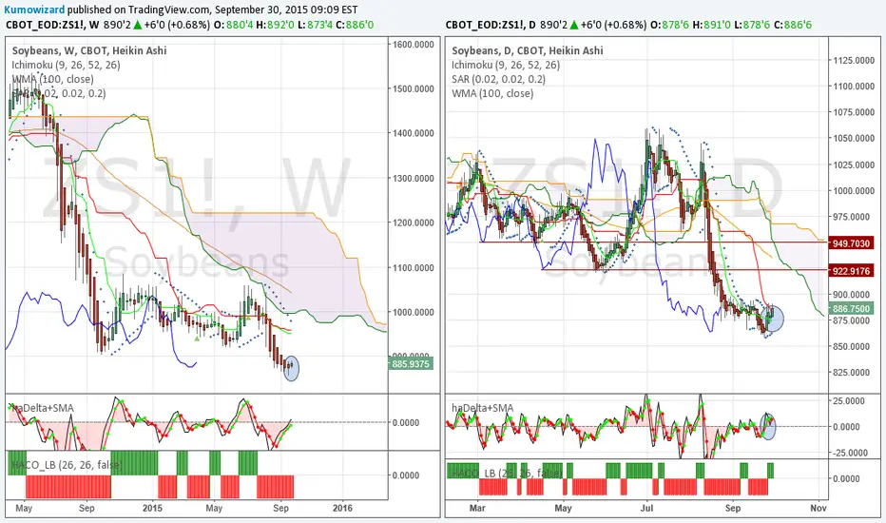The width and height of the screenshot is (886, 523).
Task: Click the weekly high value H:892'0
Action: (x=275, y=25)
